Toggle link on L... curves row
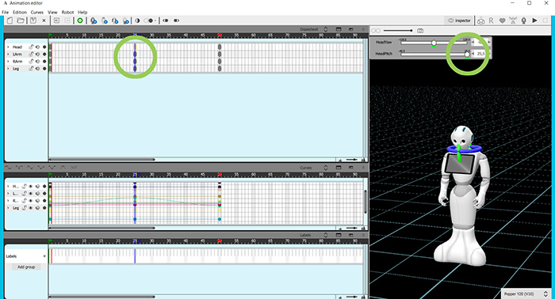The image size is (555, 299). click(x=24, y=194)
